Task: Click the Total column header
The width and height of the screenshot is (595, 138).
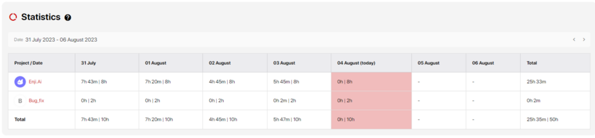Action: click(555, 63)
